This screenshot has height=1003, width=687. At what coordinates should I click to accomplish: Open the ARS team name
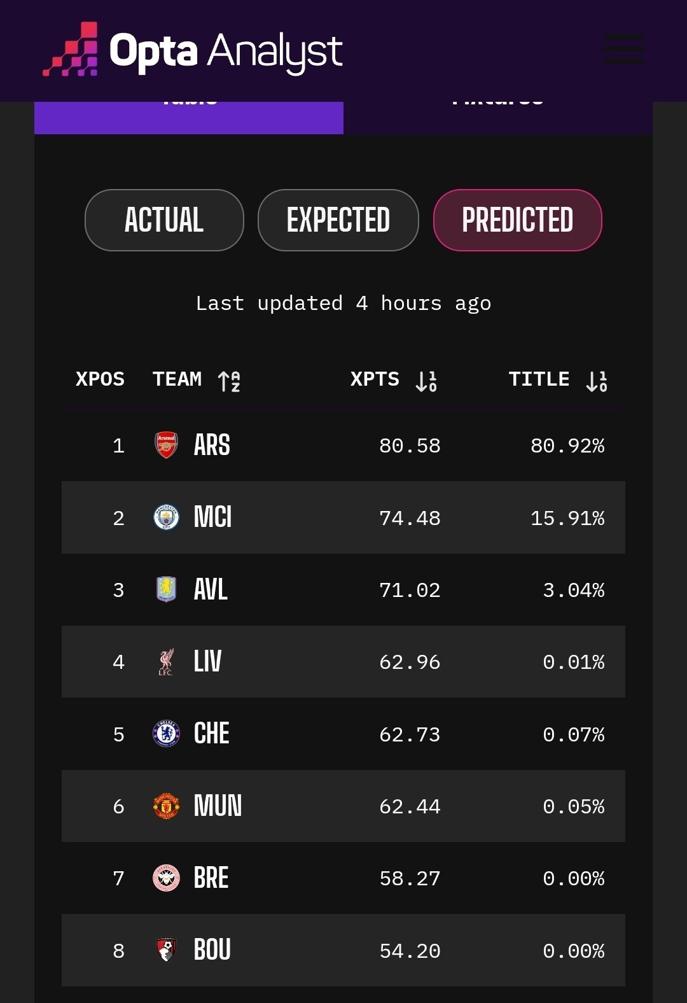tap(212, 445)
